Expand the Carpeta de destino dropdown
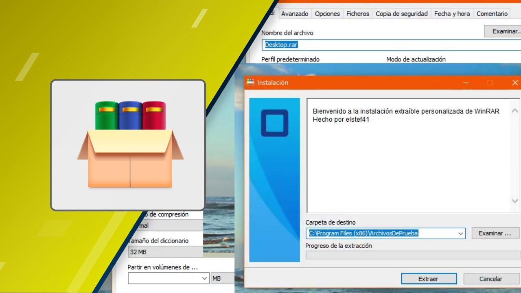The width and height of the screenshot is (521, 293). (461, 234)
